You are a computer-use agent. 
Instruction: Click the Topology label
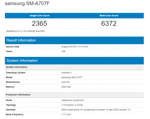pyautogui.click(x=11, y=105)
